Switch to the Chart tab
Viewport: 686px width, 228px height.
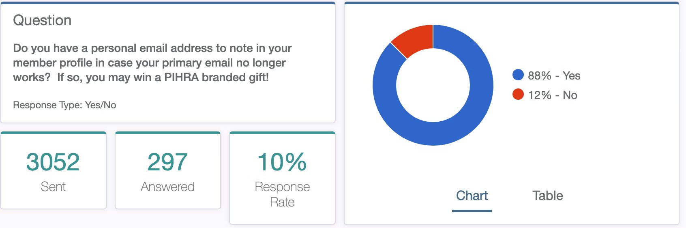pos(472,196)
